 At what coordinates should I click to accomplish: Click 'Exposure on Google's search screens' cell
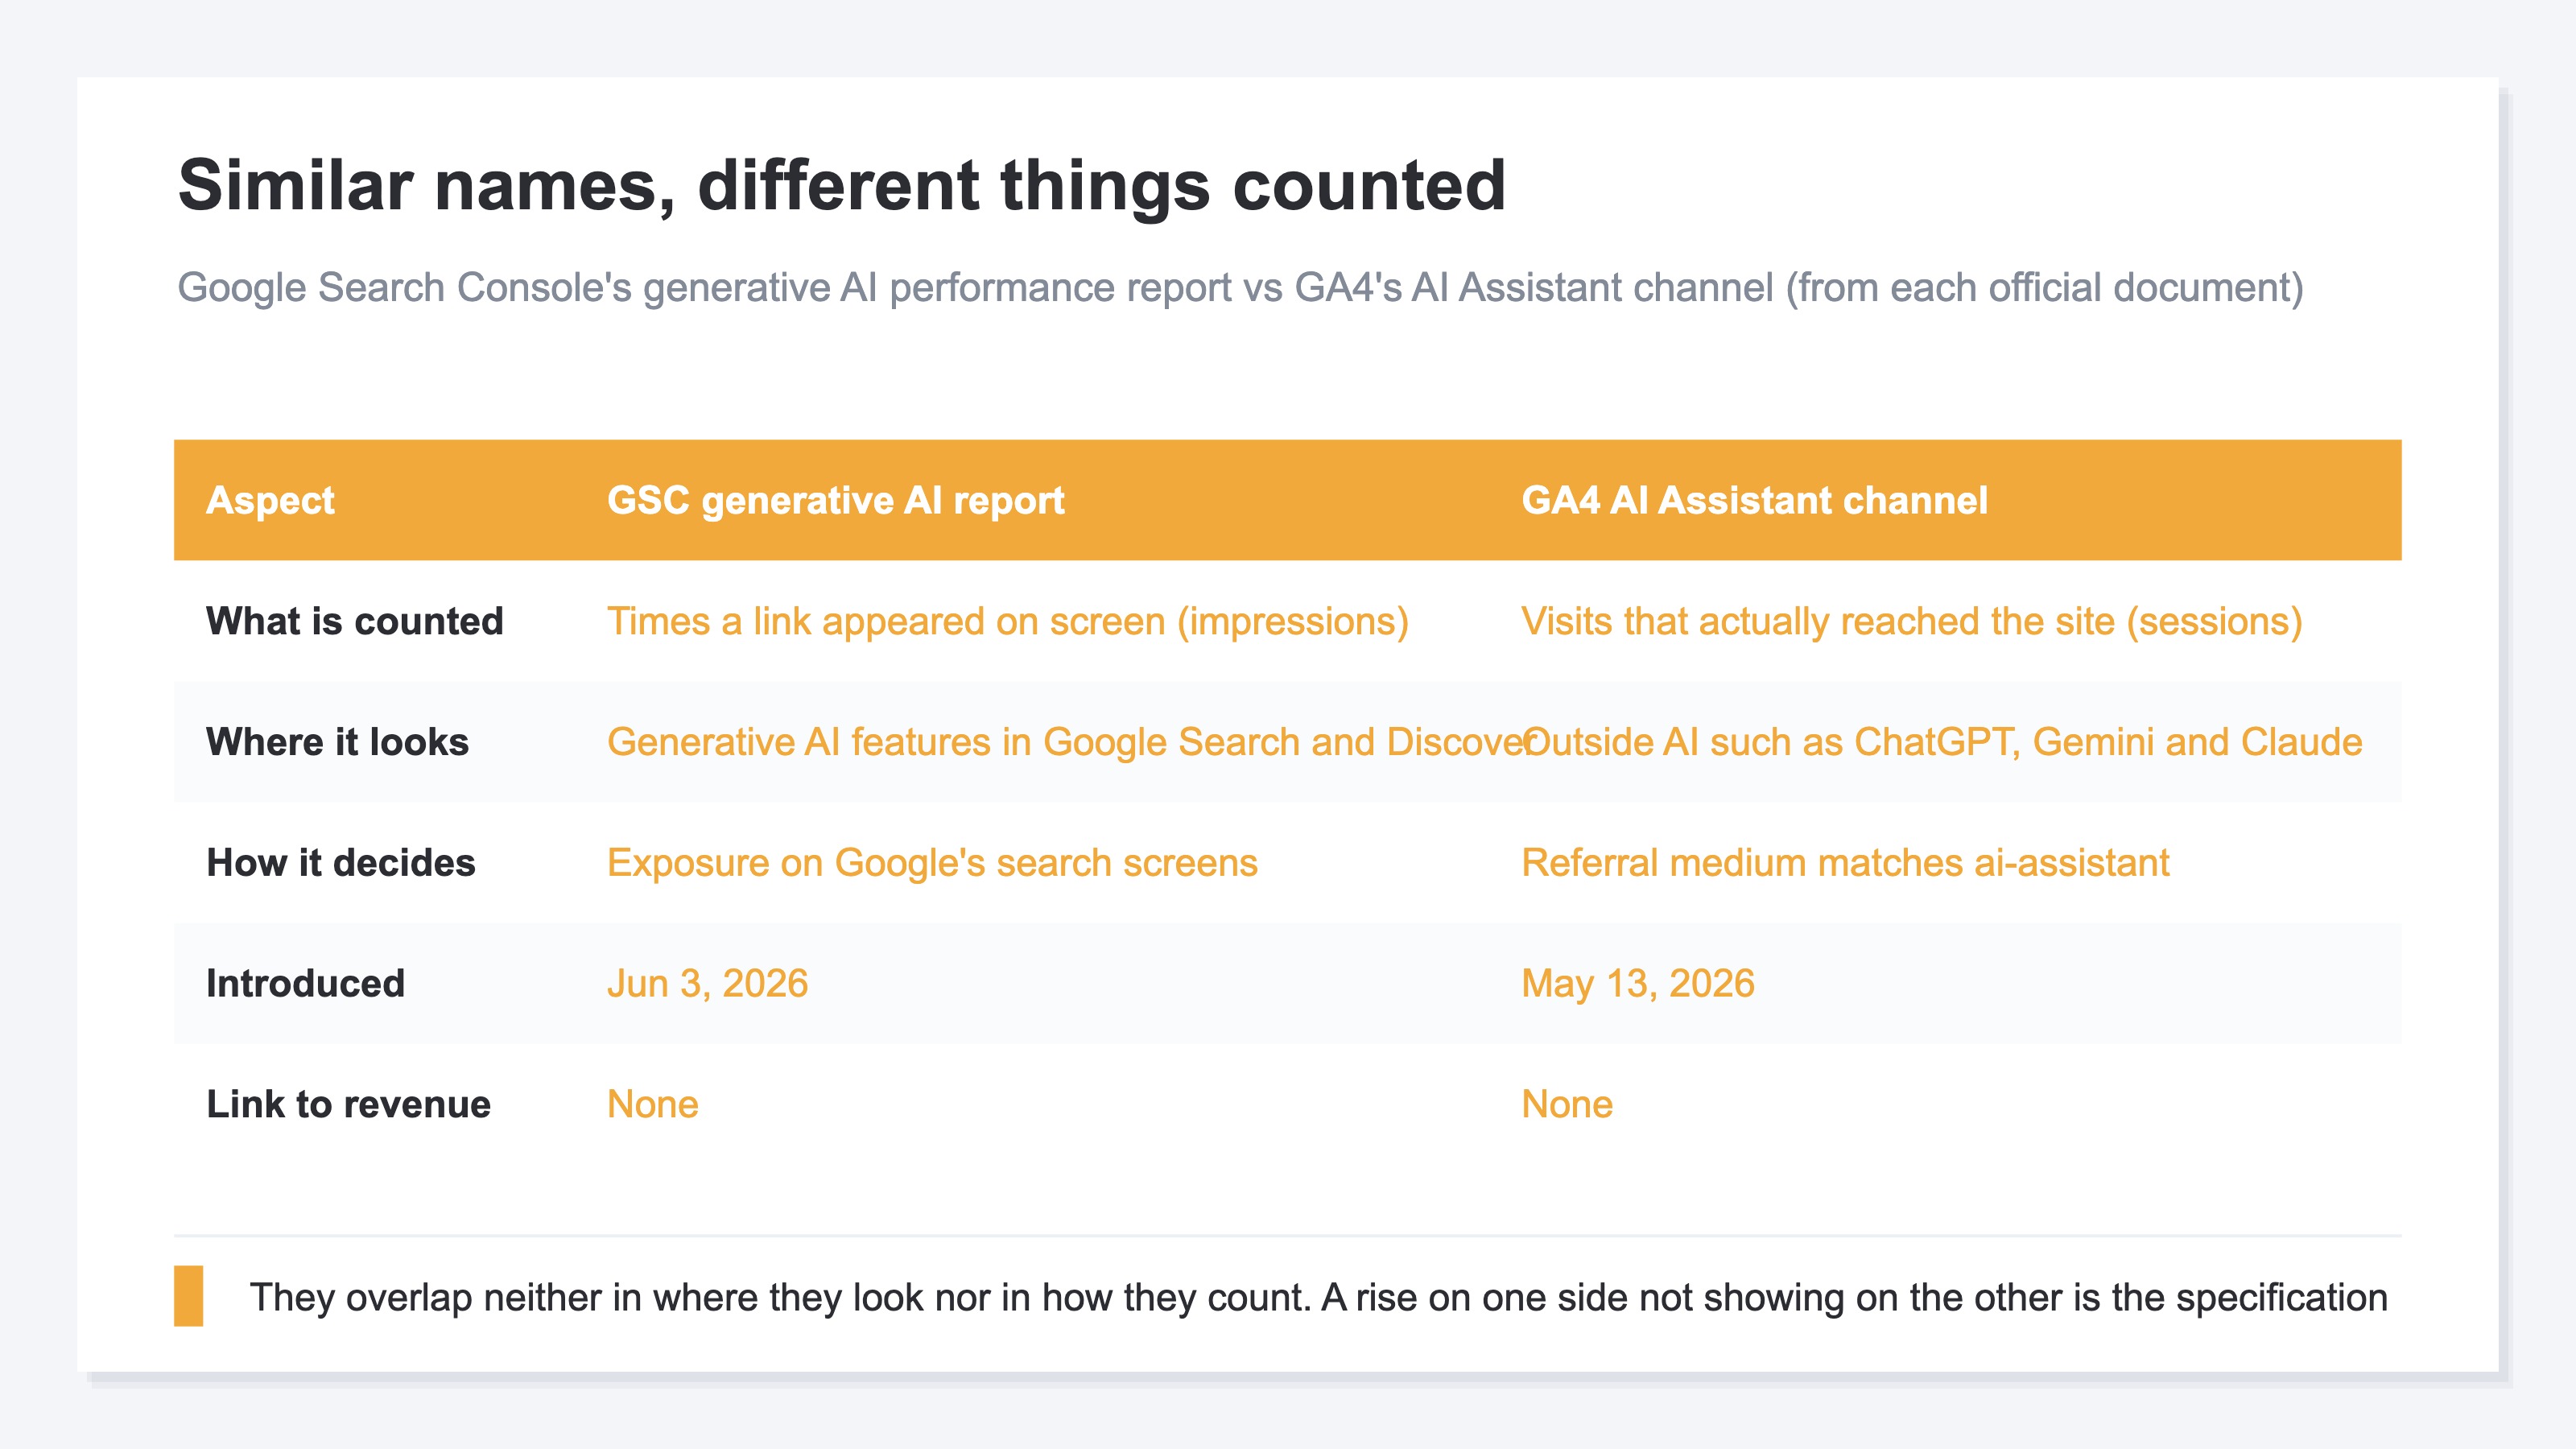[932, 863]
